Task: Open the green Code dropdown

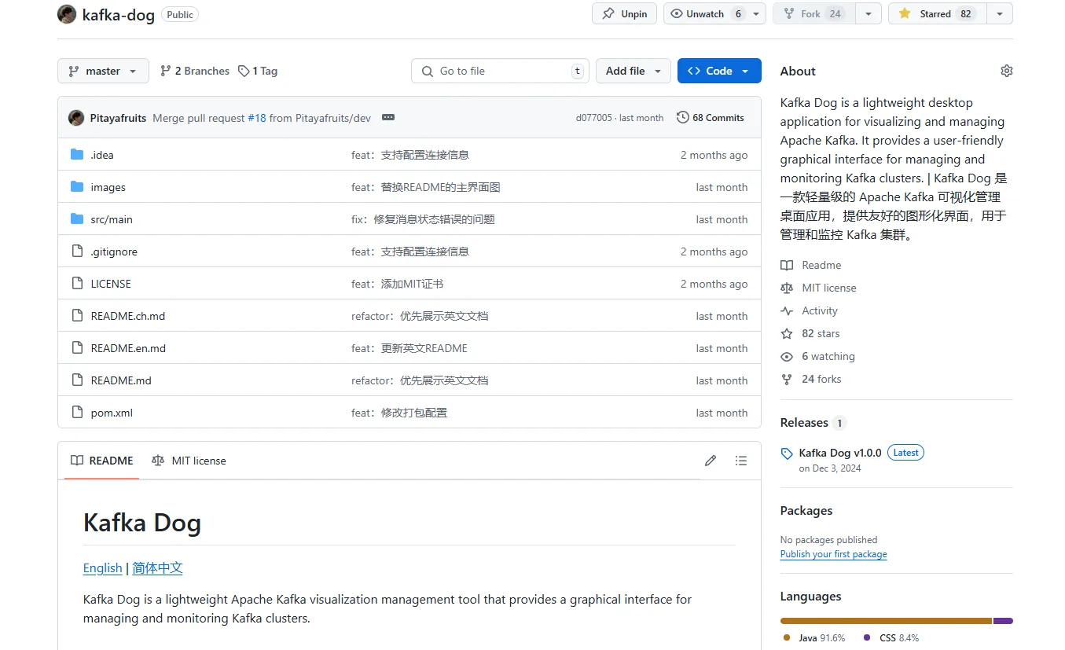Action: click(719, 71)
